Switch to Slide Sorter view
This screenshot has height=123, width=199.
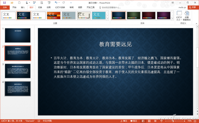coord(149,121)
